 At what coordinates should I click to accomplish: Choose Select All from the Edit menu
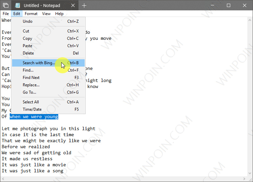[49, 102]
